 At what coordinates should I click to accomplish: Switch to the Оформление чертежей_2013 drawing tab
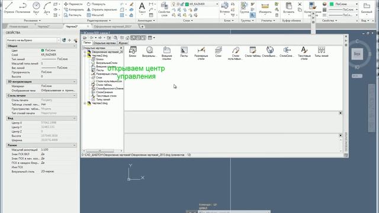coord(113,26)
